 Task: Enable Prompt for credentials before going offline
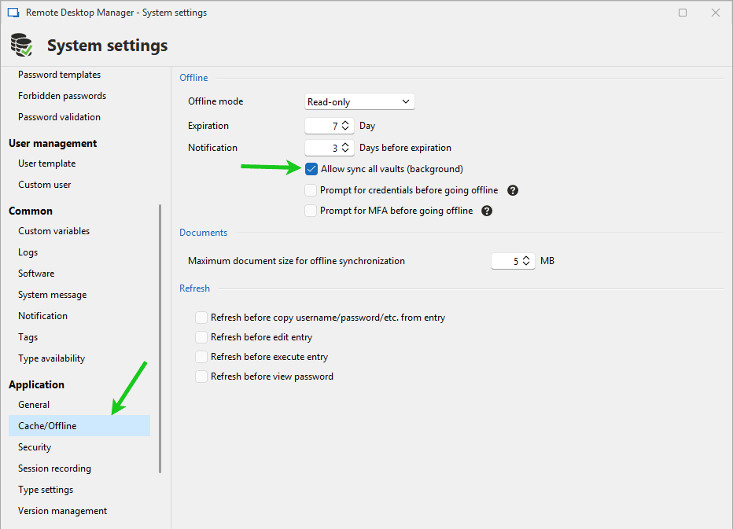point(311,190)
